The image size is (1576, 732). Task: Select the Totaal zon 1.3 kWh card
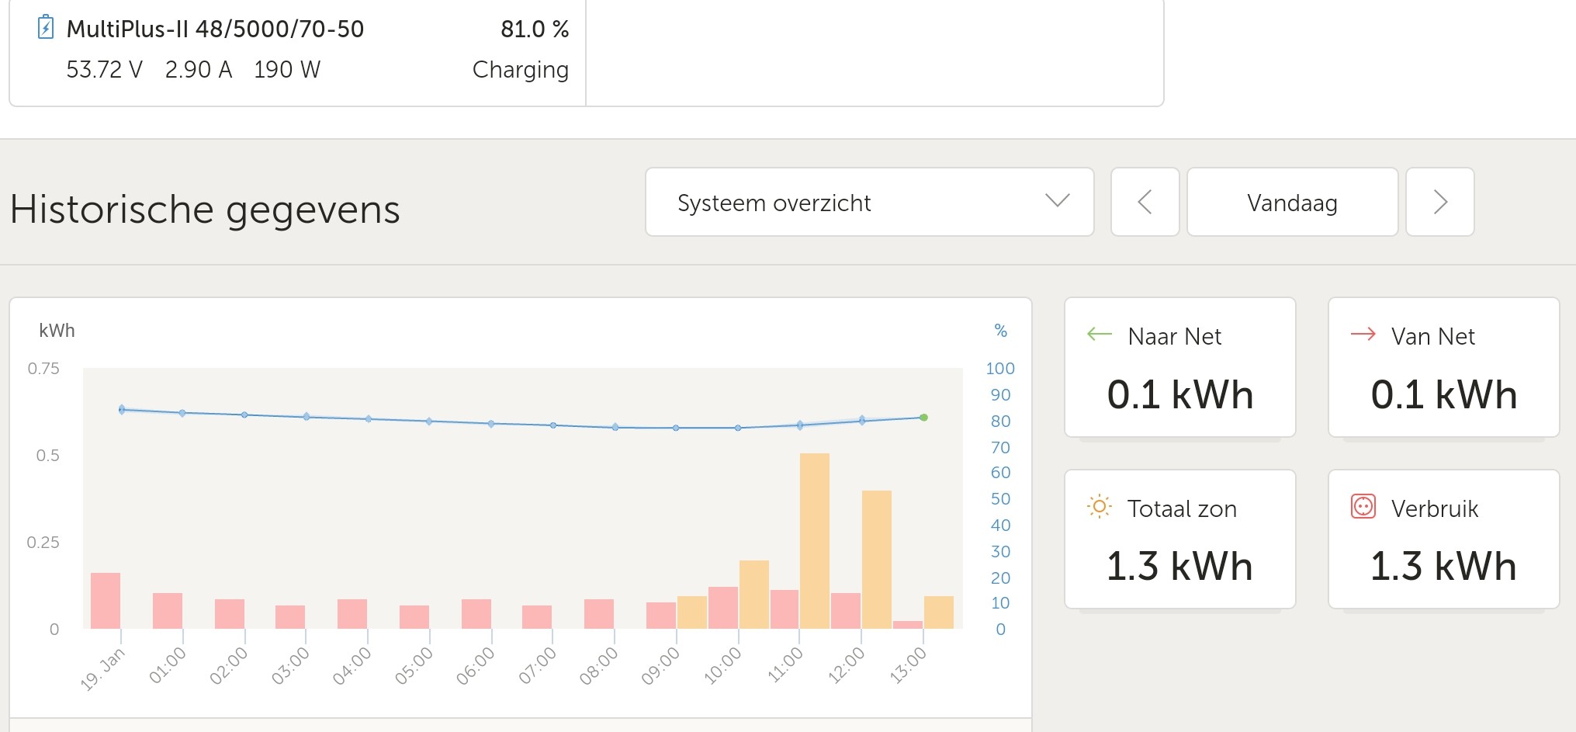[x=1179, y=539]
